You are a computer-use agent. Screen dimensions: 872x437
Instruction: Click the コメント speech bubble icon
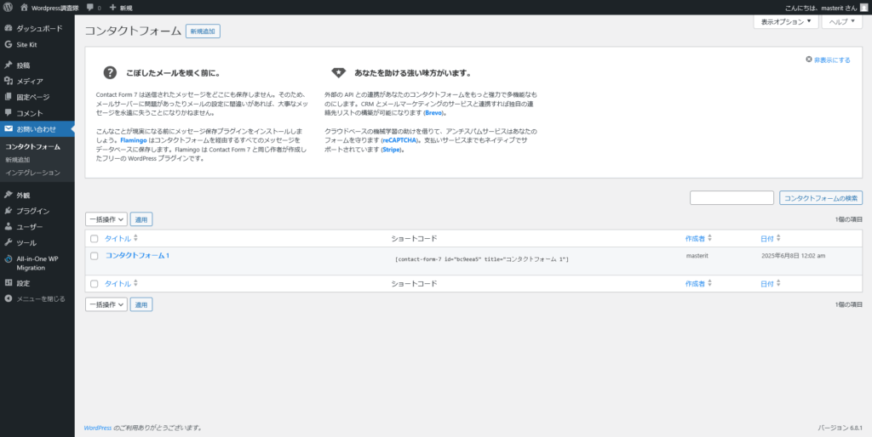9,113
